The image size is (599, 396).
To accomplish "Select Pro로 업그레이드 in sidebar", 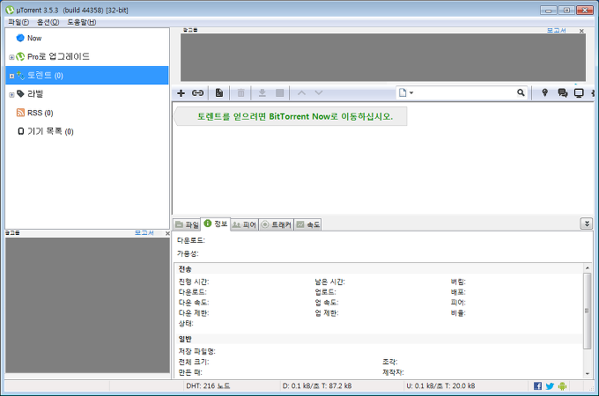I will click(58, 56).
